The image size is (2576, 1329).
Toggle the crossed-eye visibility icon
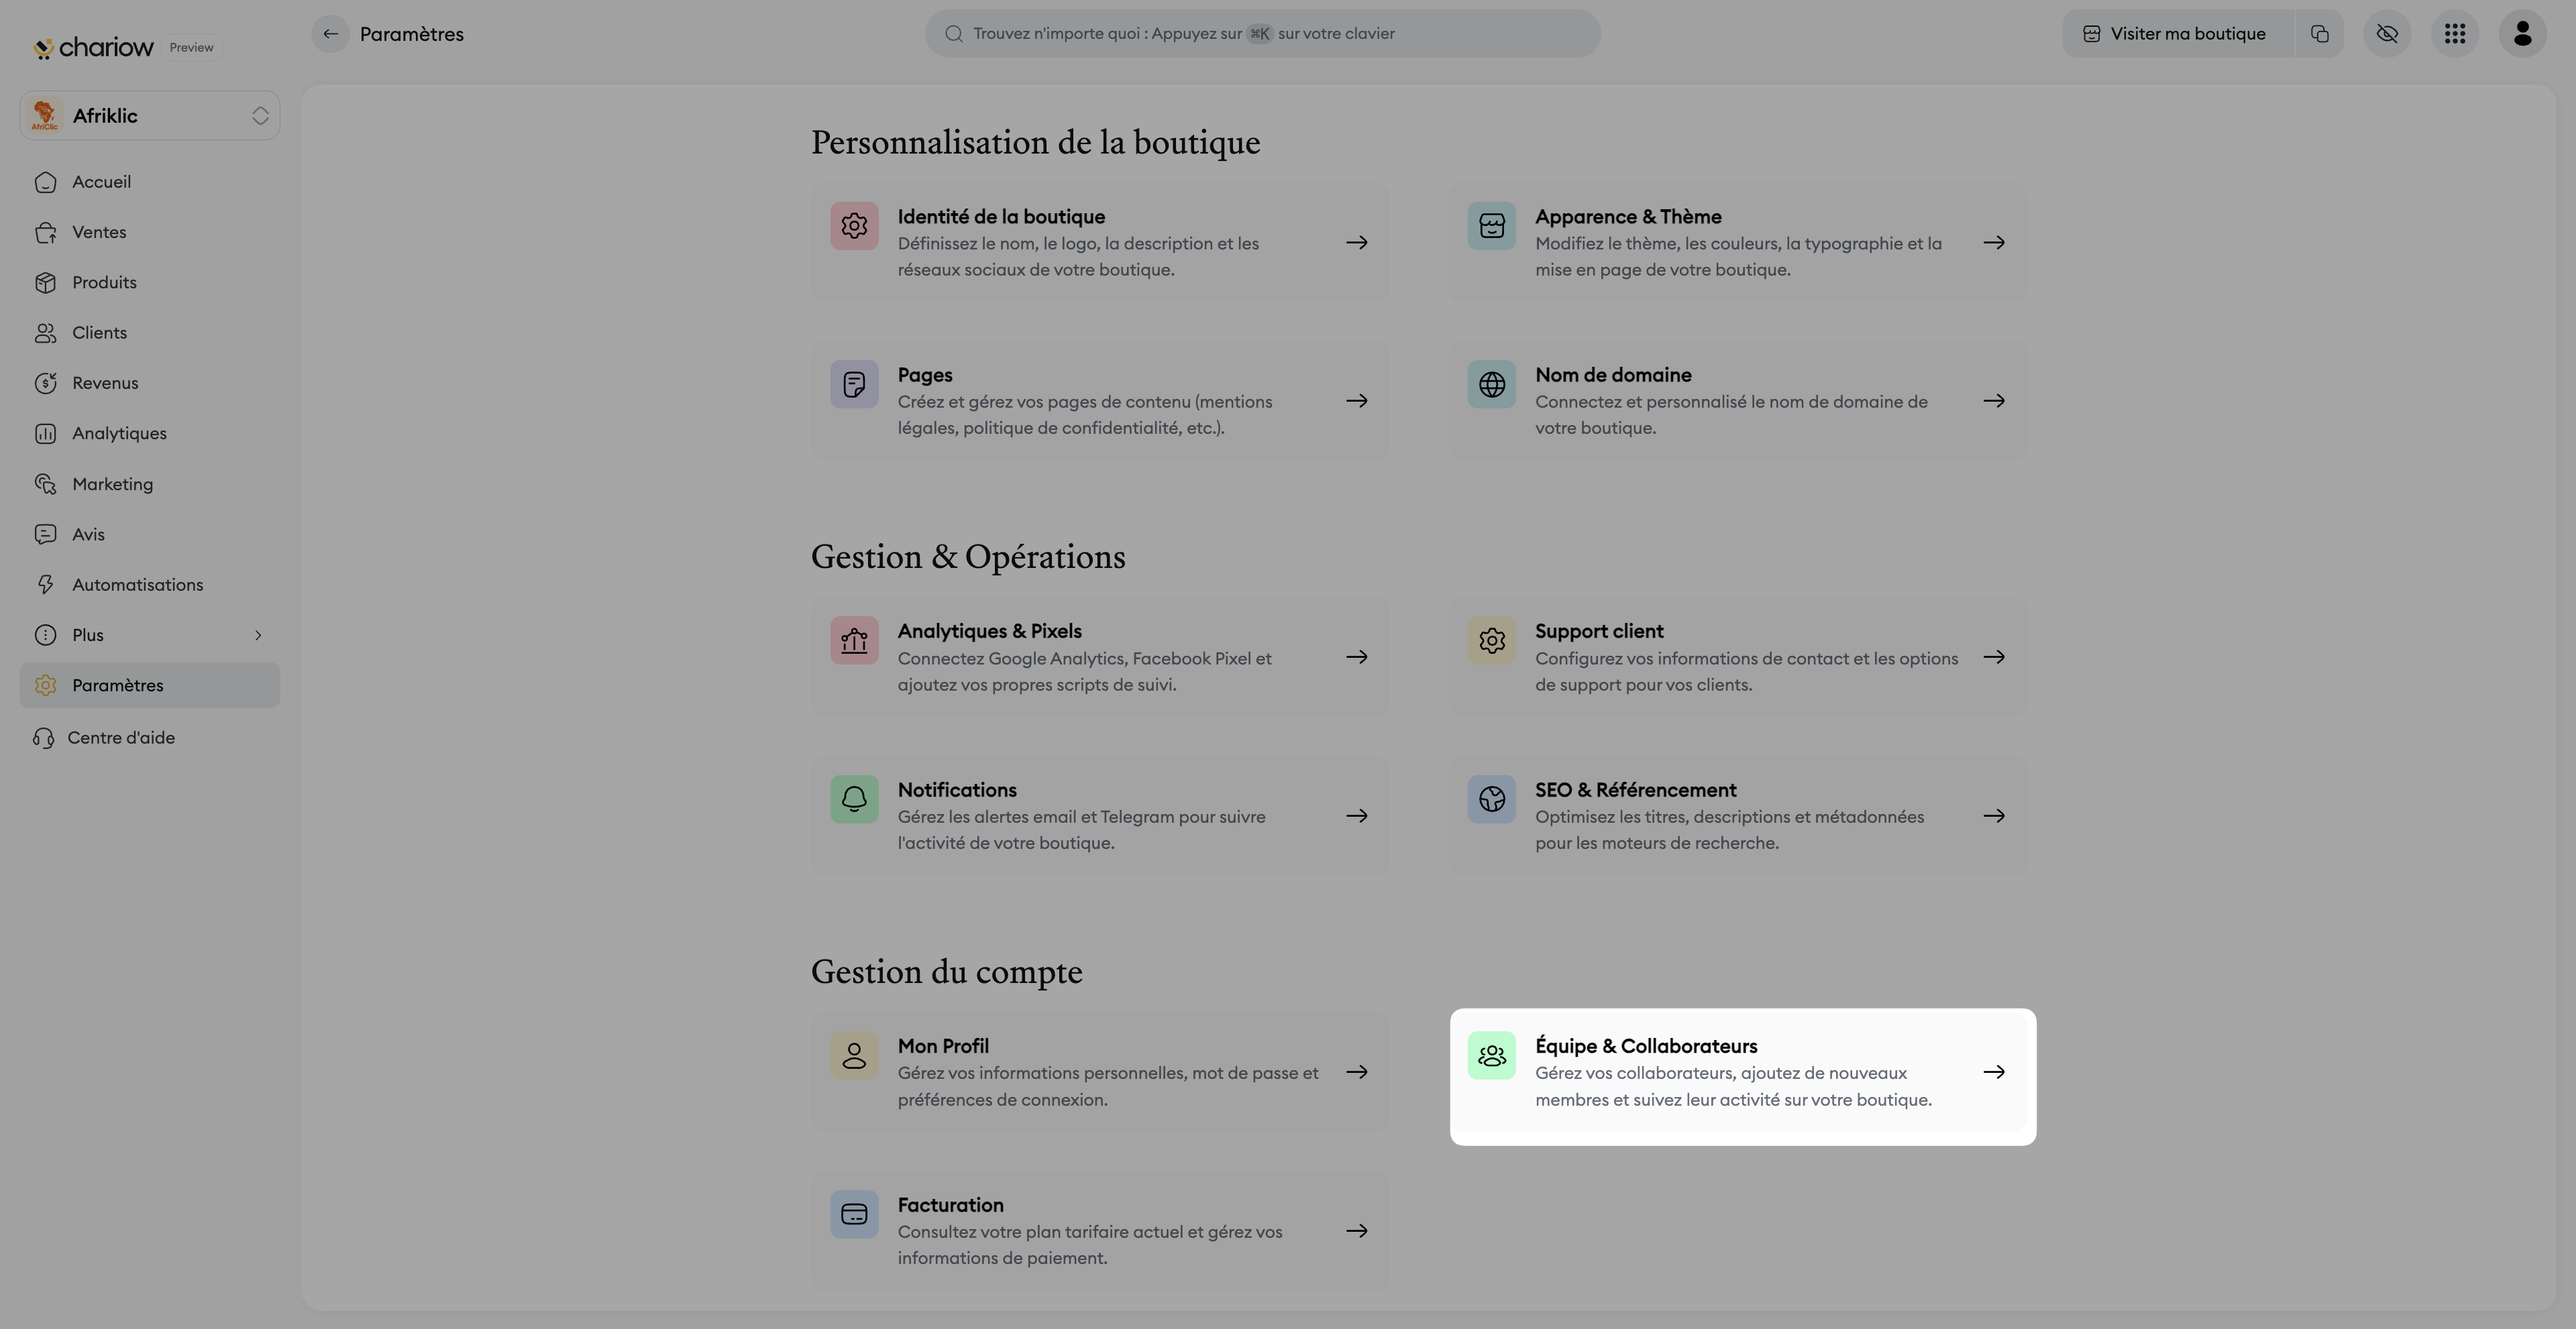[2387, 34]
